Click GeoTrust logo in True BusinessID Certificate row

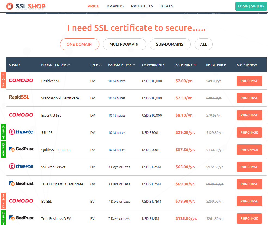(x=21, y=183)
